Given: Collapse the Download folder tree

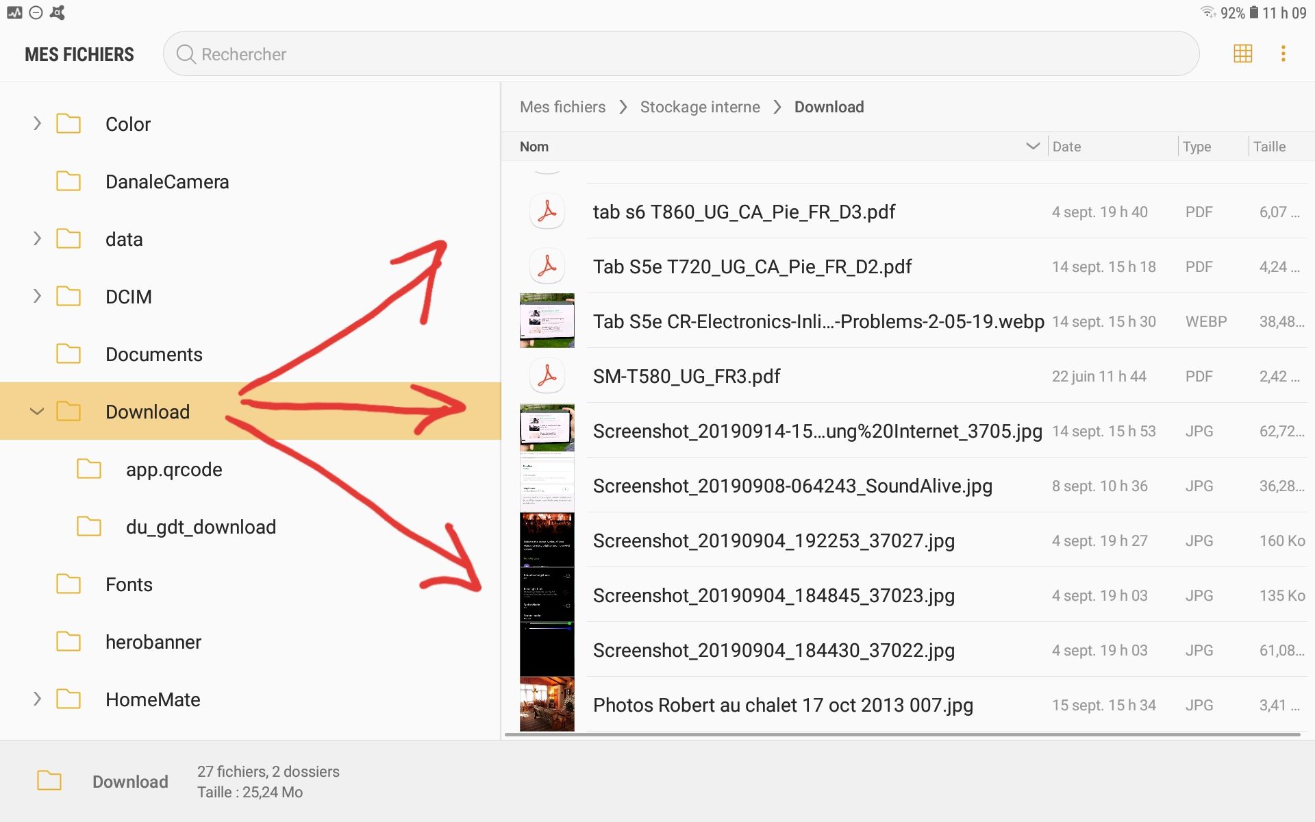Looking at the screenshot, I should (x=36, y=411).
